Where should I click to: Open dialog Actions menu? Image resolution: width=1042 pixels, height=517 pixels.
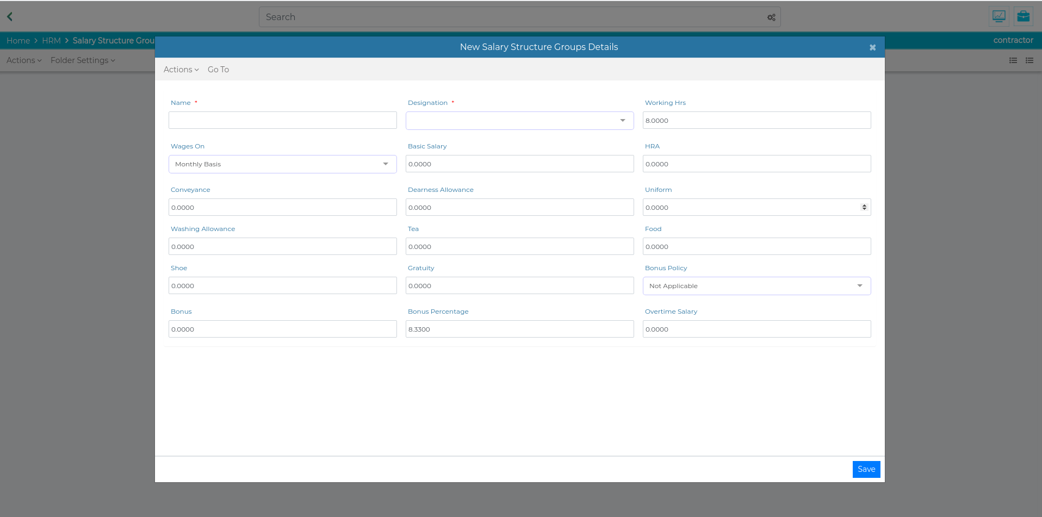click(181, 70)
